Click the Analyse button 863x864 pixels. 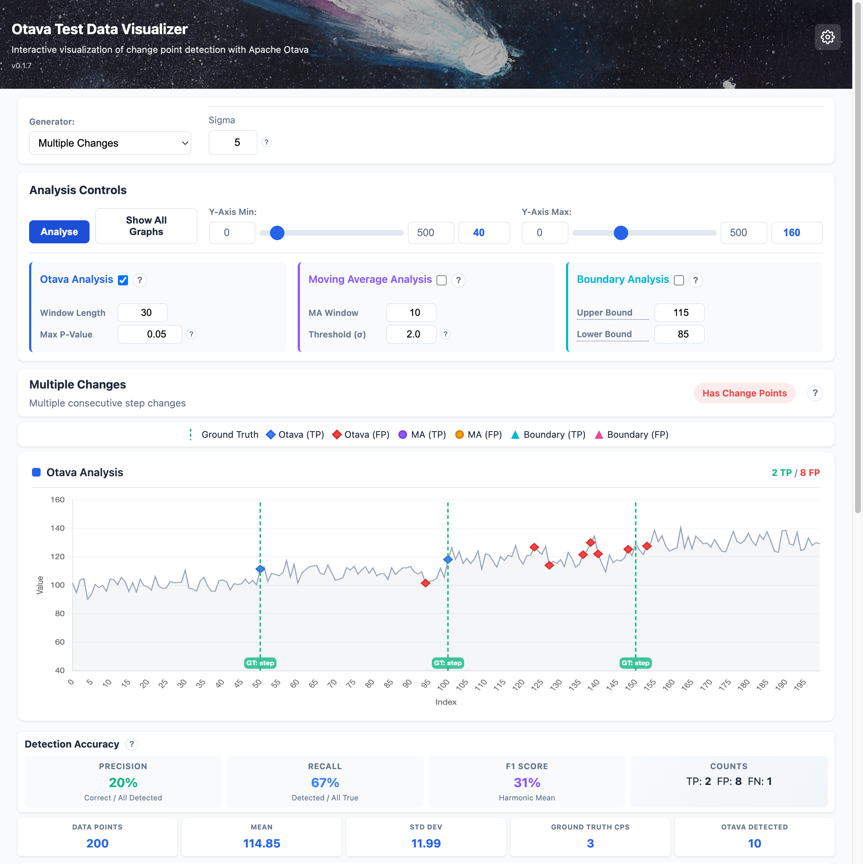[59, 232]
